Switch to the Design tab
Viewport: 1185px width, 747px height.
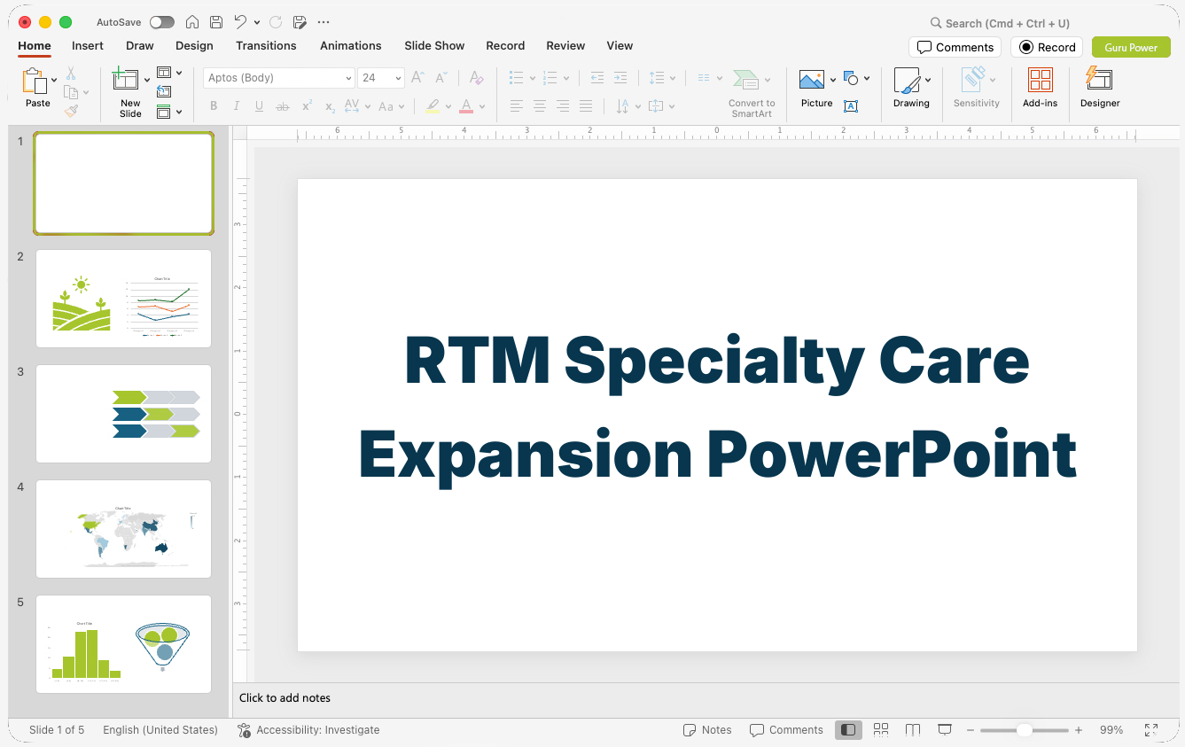194,46
